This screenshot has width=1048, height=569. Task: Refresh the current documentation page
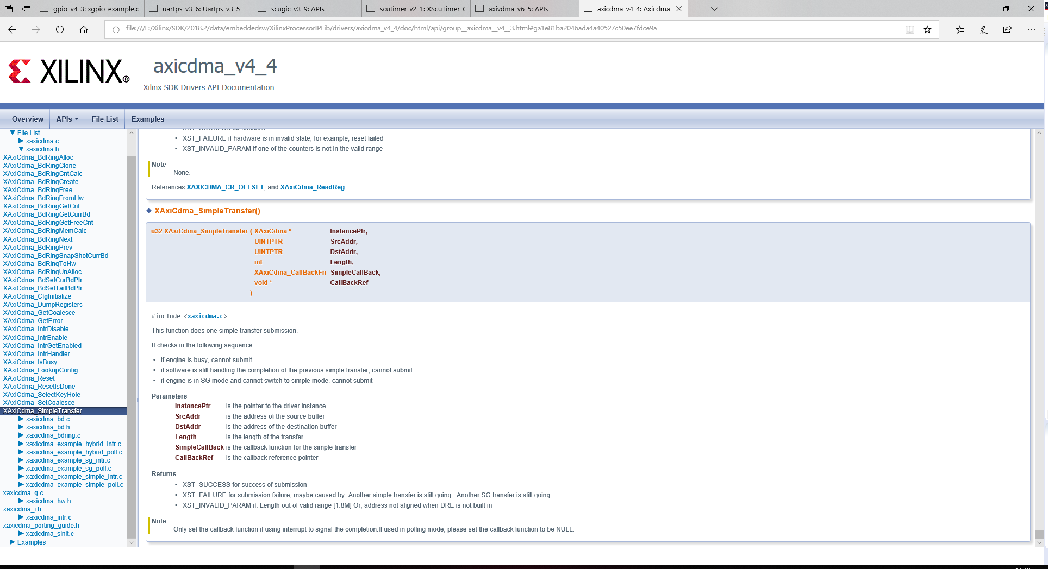[60, 29]
